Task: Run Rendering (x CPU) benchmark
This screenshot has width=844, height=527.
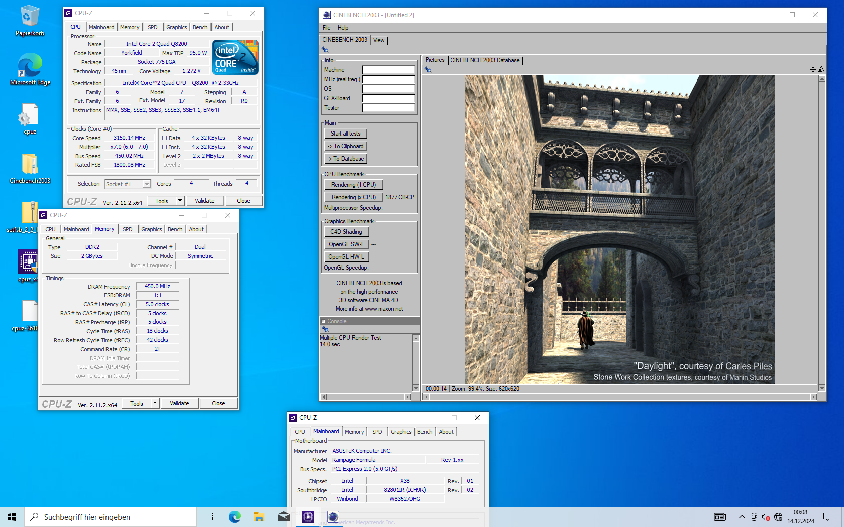Action: tap(354, 197)
